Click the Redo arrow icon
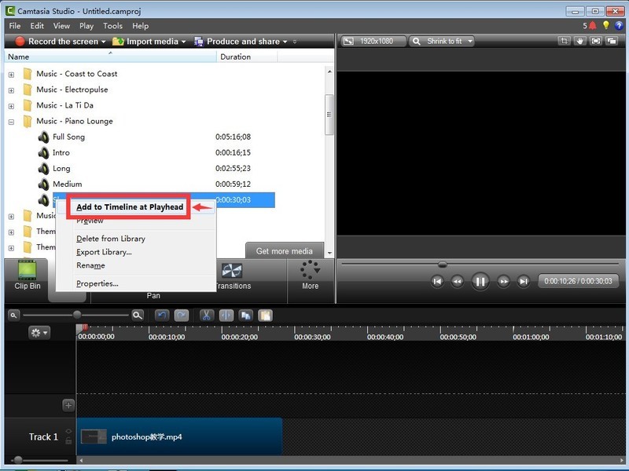The width and height of the screenshot is (629, 471). tap(182, 315)
